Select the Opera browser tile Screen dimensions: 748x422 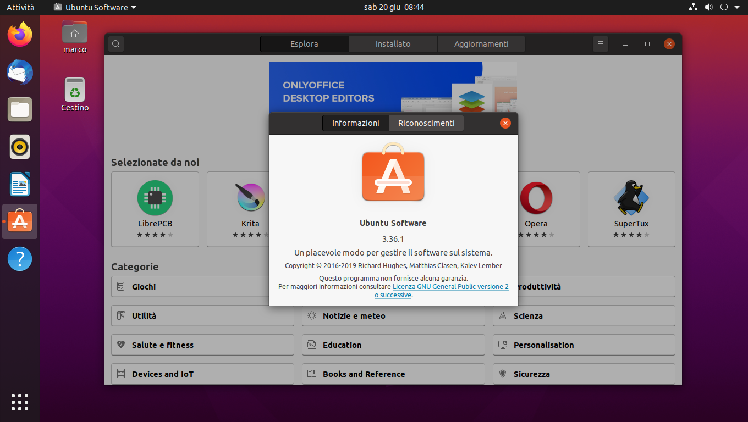[x=536, y=198]
